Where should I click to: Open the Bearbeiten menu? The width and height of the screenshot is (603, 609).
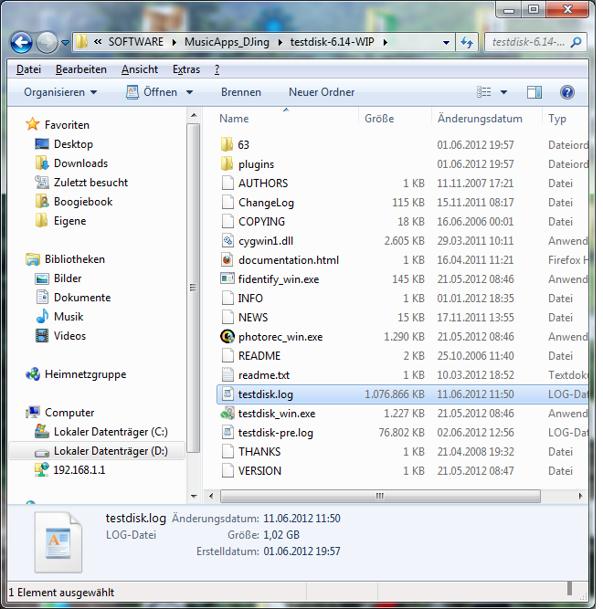(80, 69)
